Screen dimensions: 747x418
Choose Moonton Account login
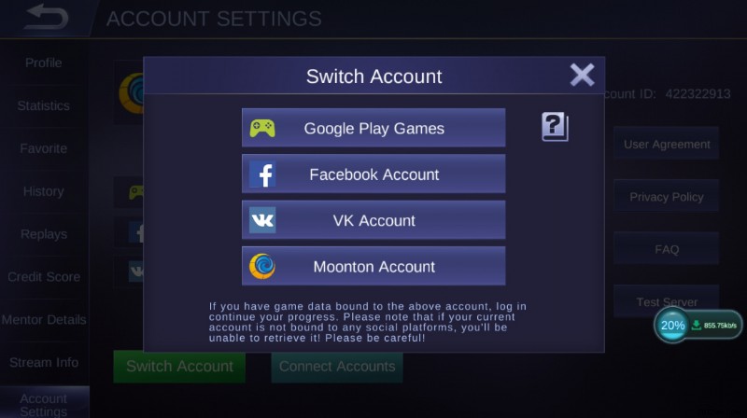[x=373, y=266]
